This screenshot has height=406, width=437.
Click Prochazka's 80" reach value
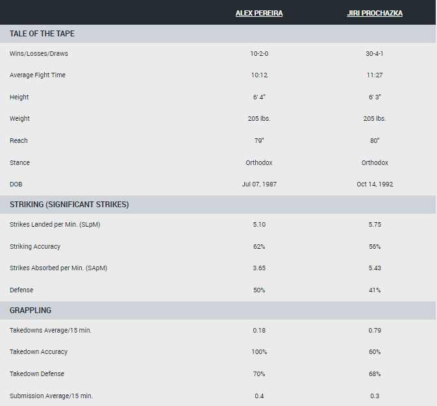(373, 141)
